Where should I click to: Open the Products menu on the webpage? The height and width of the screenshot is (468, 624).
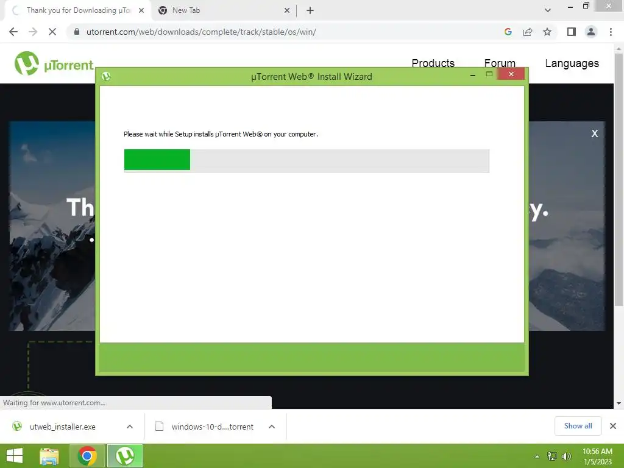pyautogui.click(x=433, y=63)
